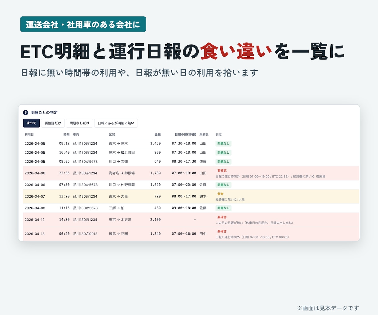The height and width of the screenshot is (315, 378).
Task: Click 参考 label on 13:20 row
Action: 220,194
